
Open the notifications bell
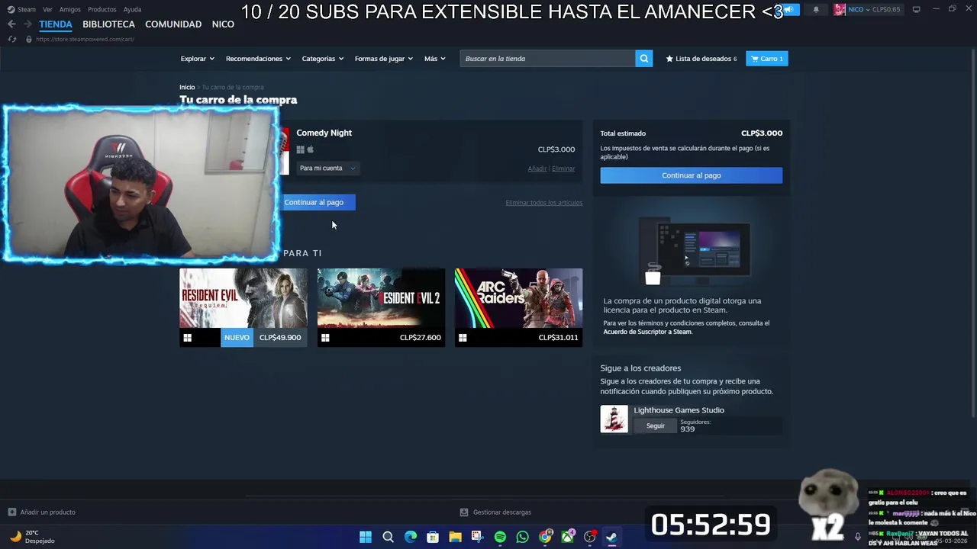(x=816, y=9)
